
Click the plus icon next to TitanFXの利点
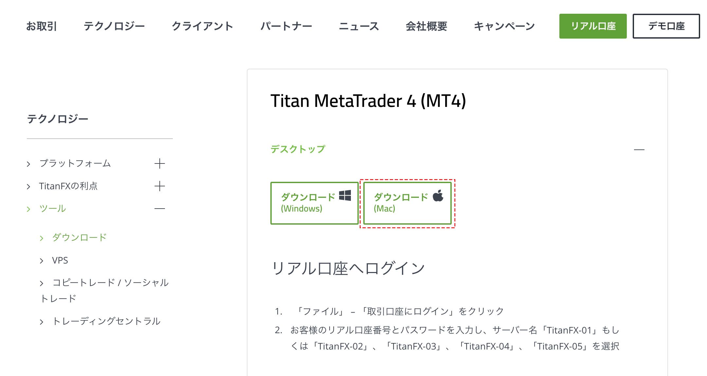point(159,186)
